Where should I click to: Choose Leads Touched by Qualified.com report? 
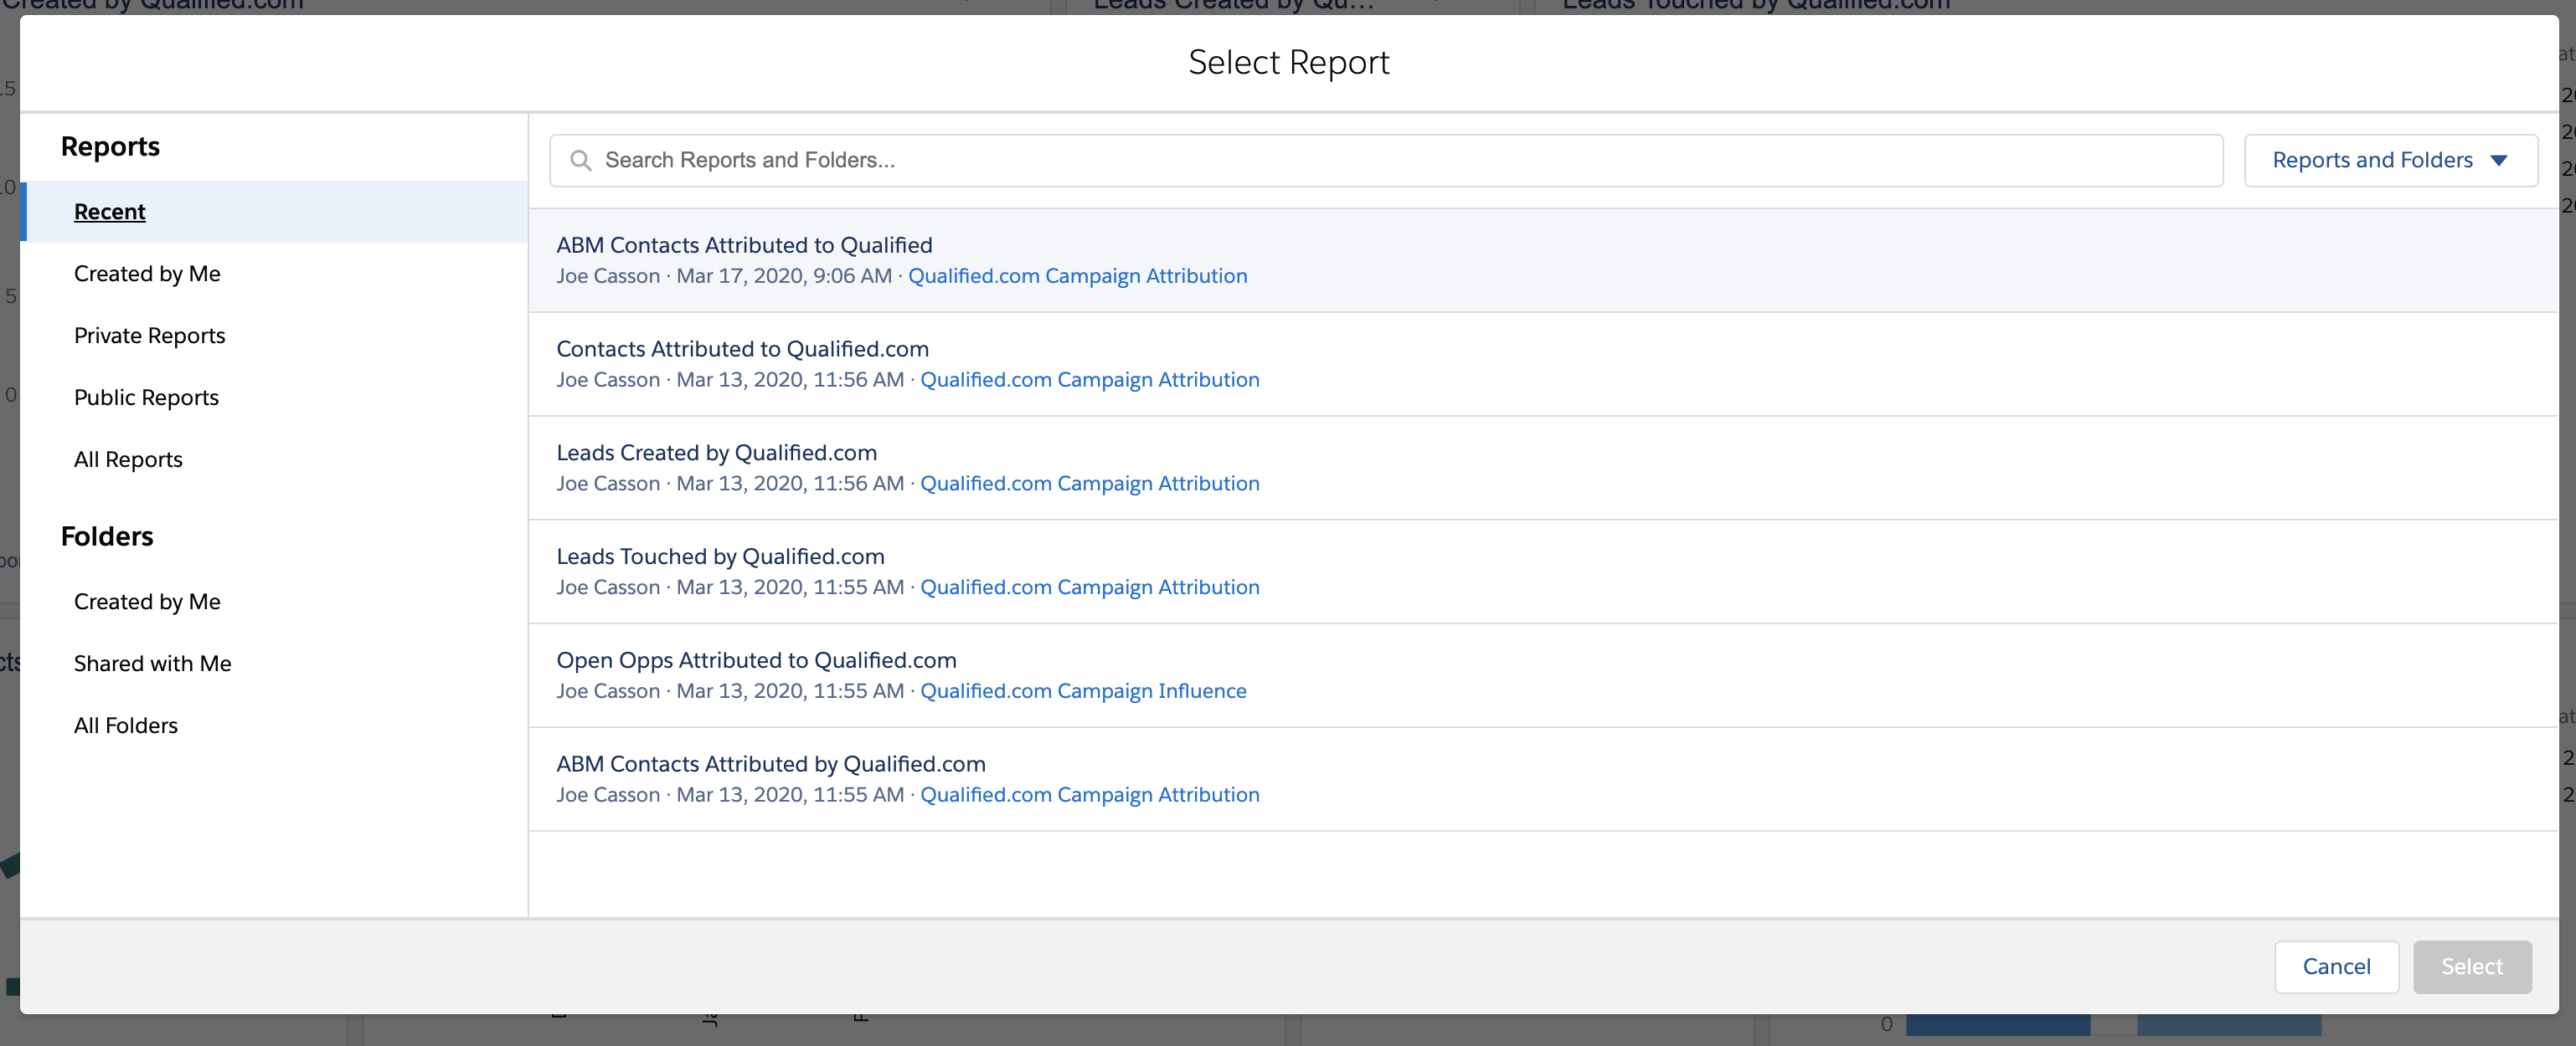(1543, 572)
